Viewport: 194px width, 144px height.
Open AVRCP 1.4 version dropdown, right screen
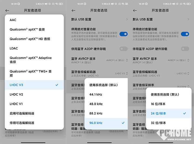pyautogui.click(x=179, y=60)
